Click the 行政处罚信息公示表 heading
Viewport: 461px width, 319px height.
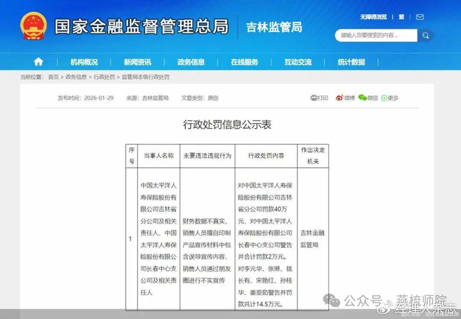click(x=227, y=124)
